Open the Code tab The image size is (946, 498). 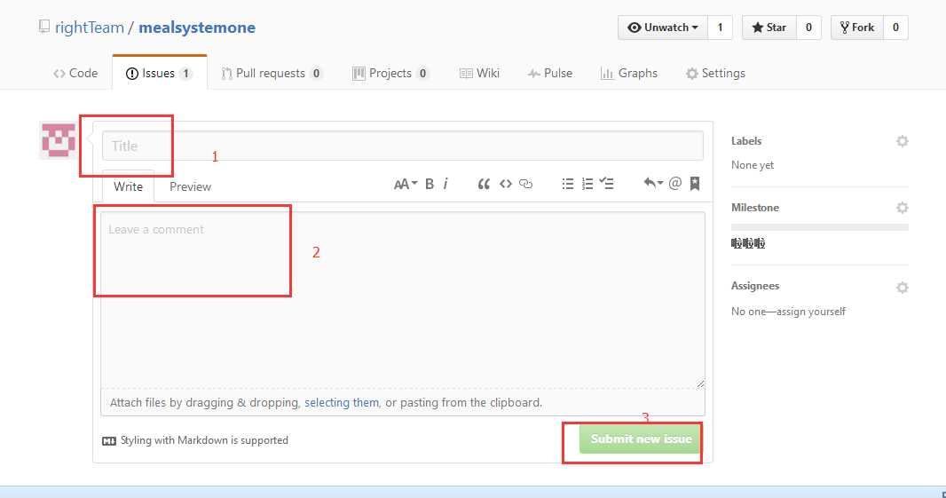75,73
